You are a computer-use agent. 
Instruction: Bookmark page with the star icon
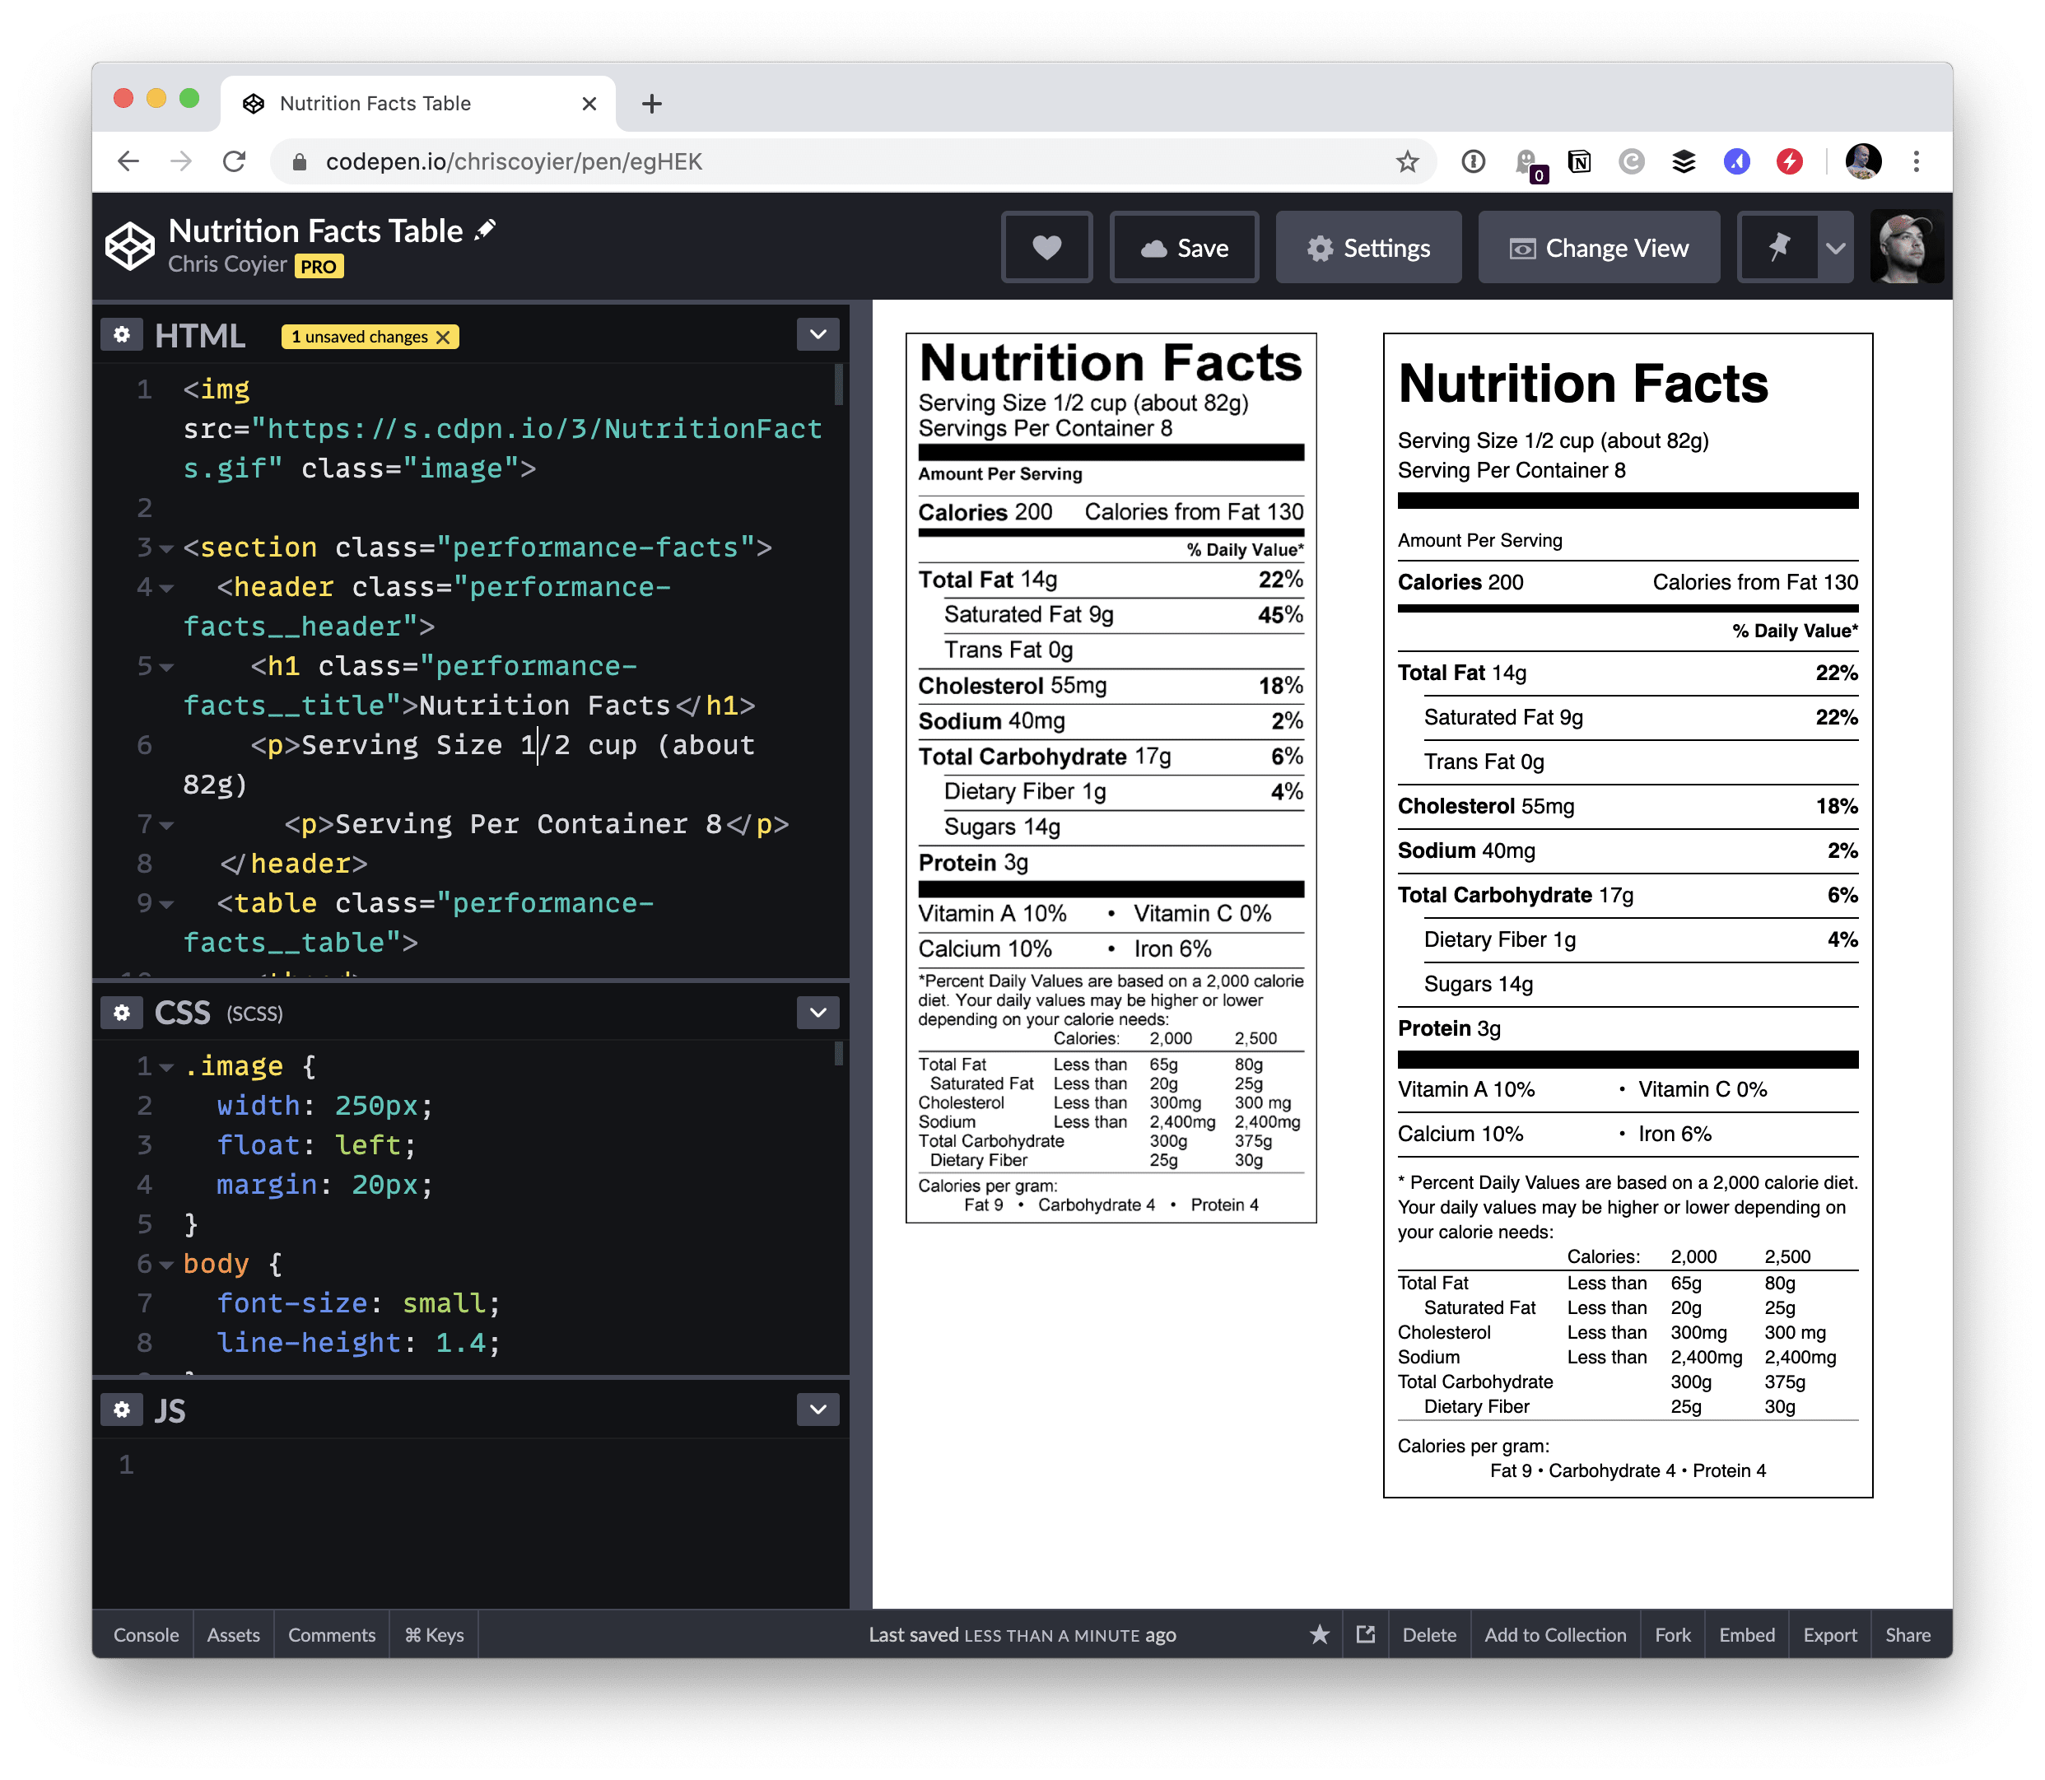pos(1406,162)
